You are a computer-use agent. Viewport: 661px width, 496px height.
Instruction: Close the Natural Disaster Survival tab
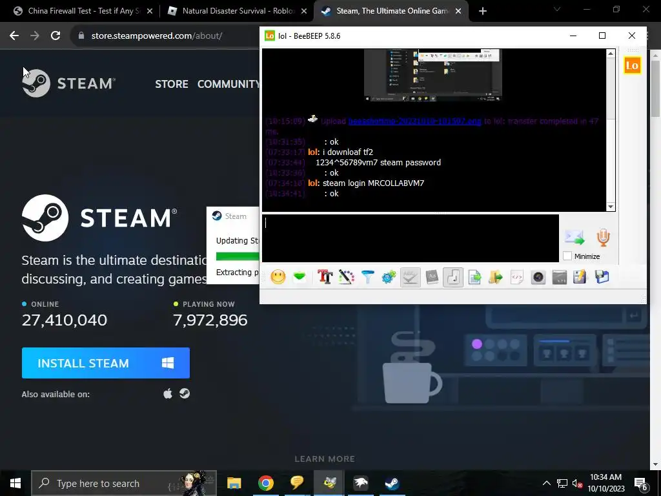pyautogui.click(x=304, y=12)
